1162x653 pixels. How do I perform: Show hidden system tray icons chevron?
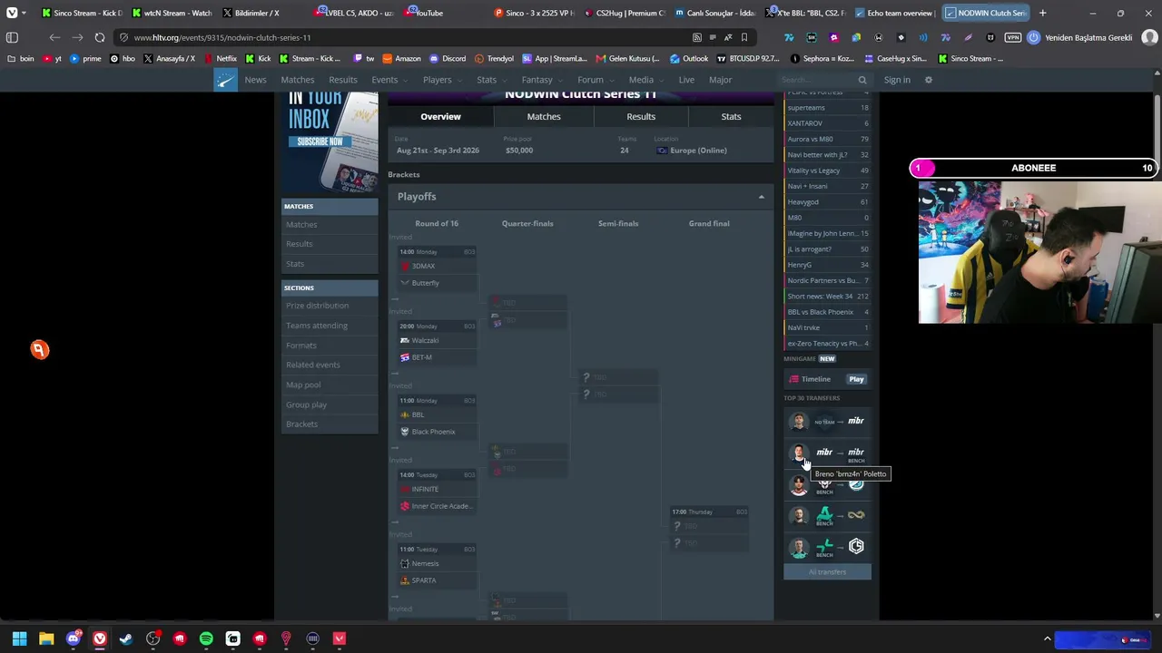click(x=1047, y=638)
